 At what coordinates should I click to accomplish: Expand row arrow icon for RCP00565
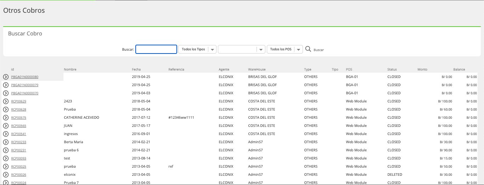6,126
